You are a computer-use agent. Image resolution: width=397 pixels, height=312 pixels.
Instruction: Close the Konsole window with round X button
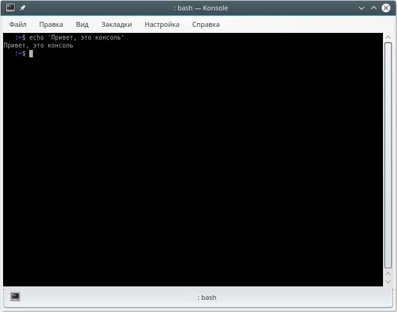(385, 8)
